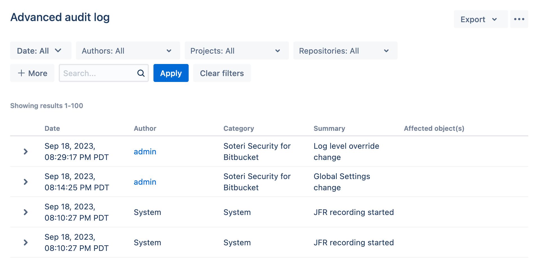Screen dimensions: 535x261
Task: Click the + More filters button
Action: (32, 73)
